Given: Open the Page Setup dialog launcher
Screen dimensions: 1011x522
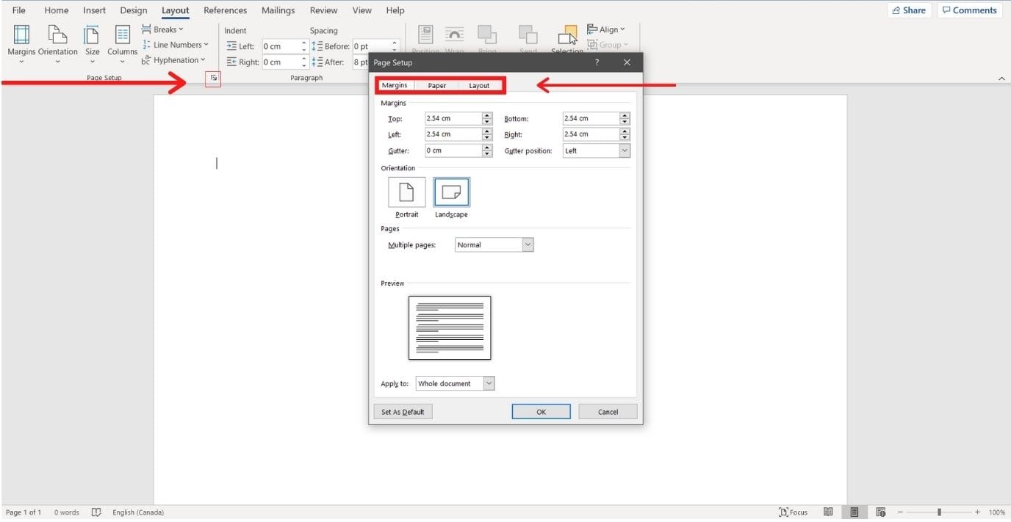Looking at the screenshot, I should click(214, 78).
